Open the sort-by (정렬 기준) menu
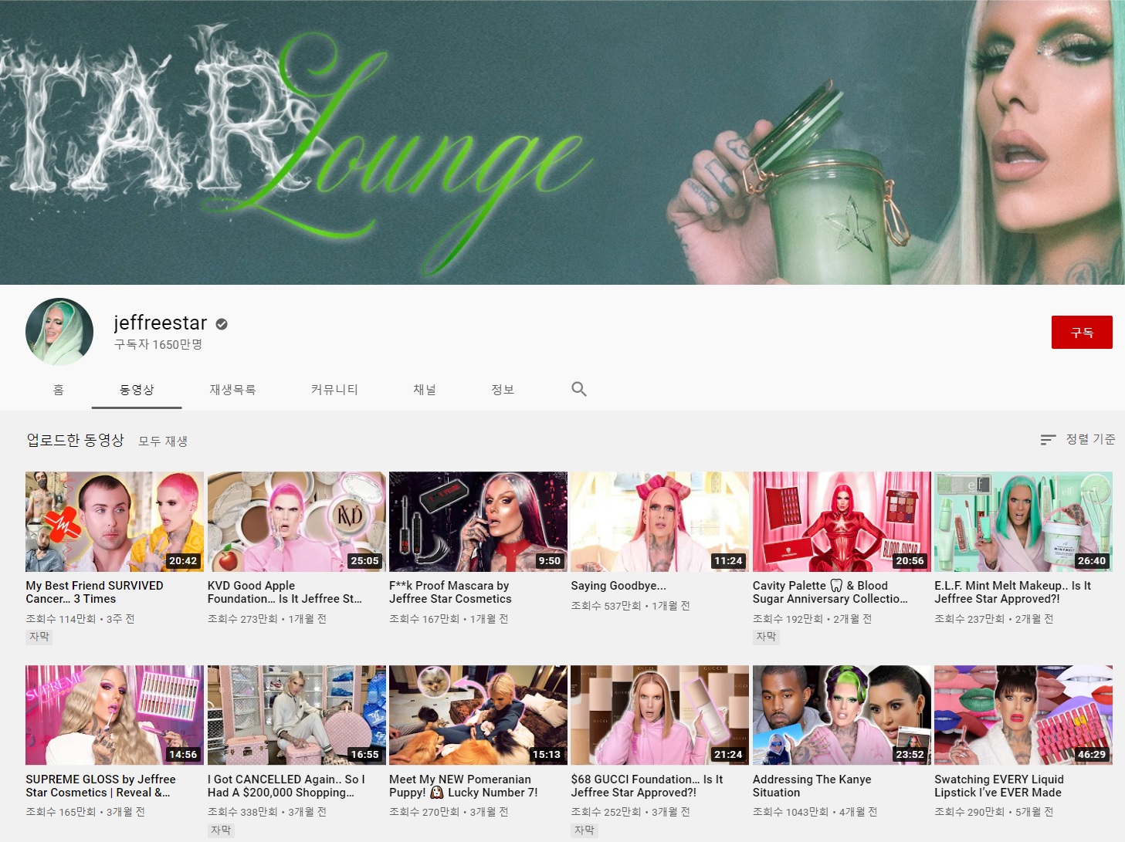1125x842 pixels. coord(1077,439)
